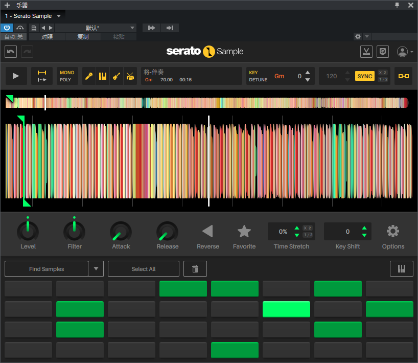Decrease Key Shift with green down arrow
The height and width of the screenshot is (363, 418).
[364, 235]
